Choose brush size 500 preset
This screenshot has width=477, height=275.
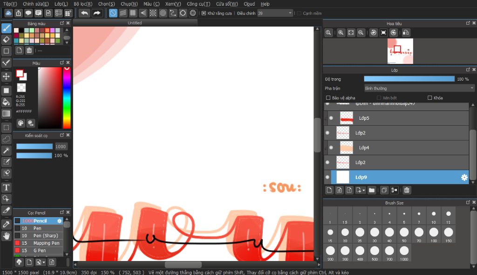point(375,253)
